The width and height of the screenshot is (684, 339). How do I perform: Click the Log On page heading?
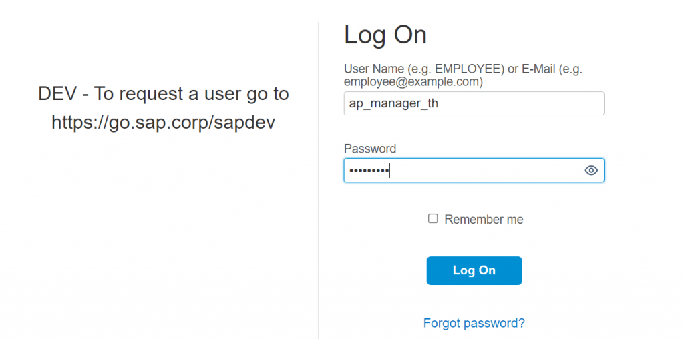pyautogui.click(x=385, y=35)
